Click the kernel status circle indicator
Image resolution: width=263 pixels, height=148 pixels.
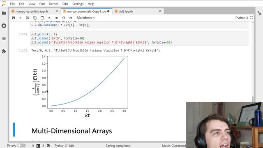[x=251, y=18]
